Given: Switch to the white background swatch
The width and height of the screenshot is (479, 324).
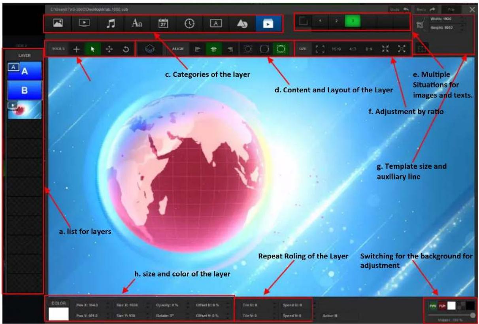Looking at the screenshot, I should pos(451,305).
